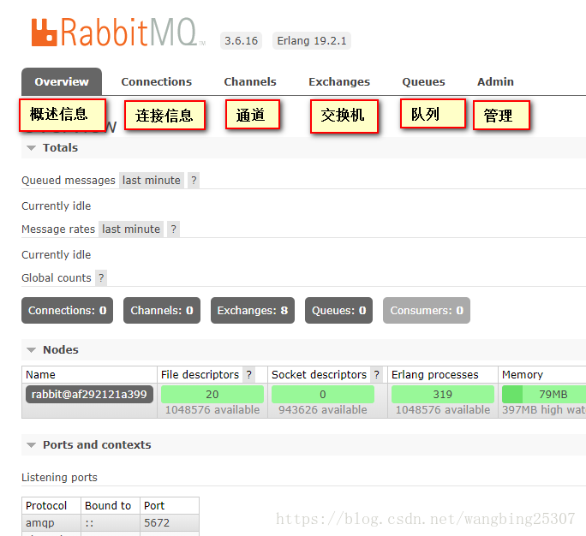Click the Global counts label
This screenshot has width=586, height=536.
coord(57,278)
